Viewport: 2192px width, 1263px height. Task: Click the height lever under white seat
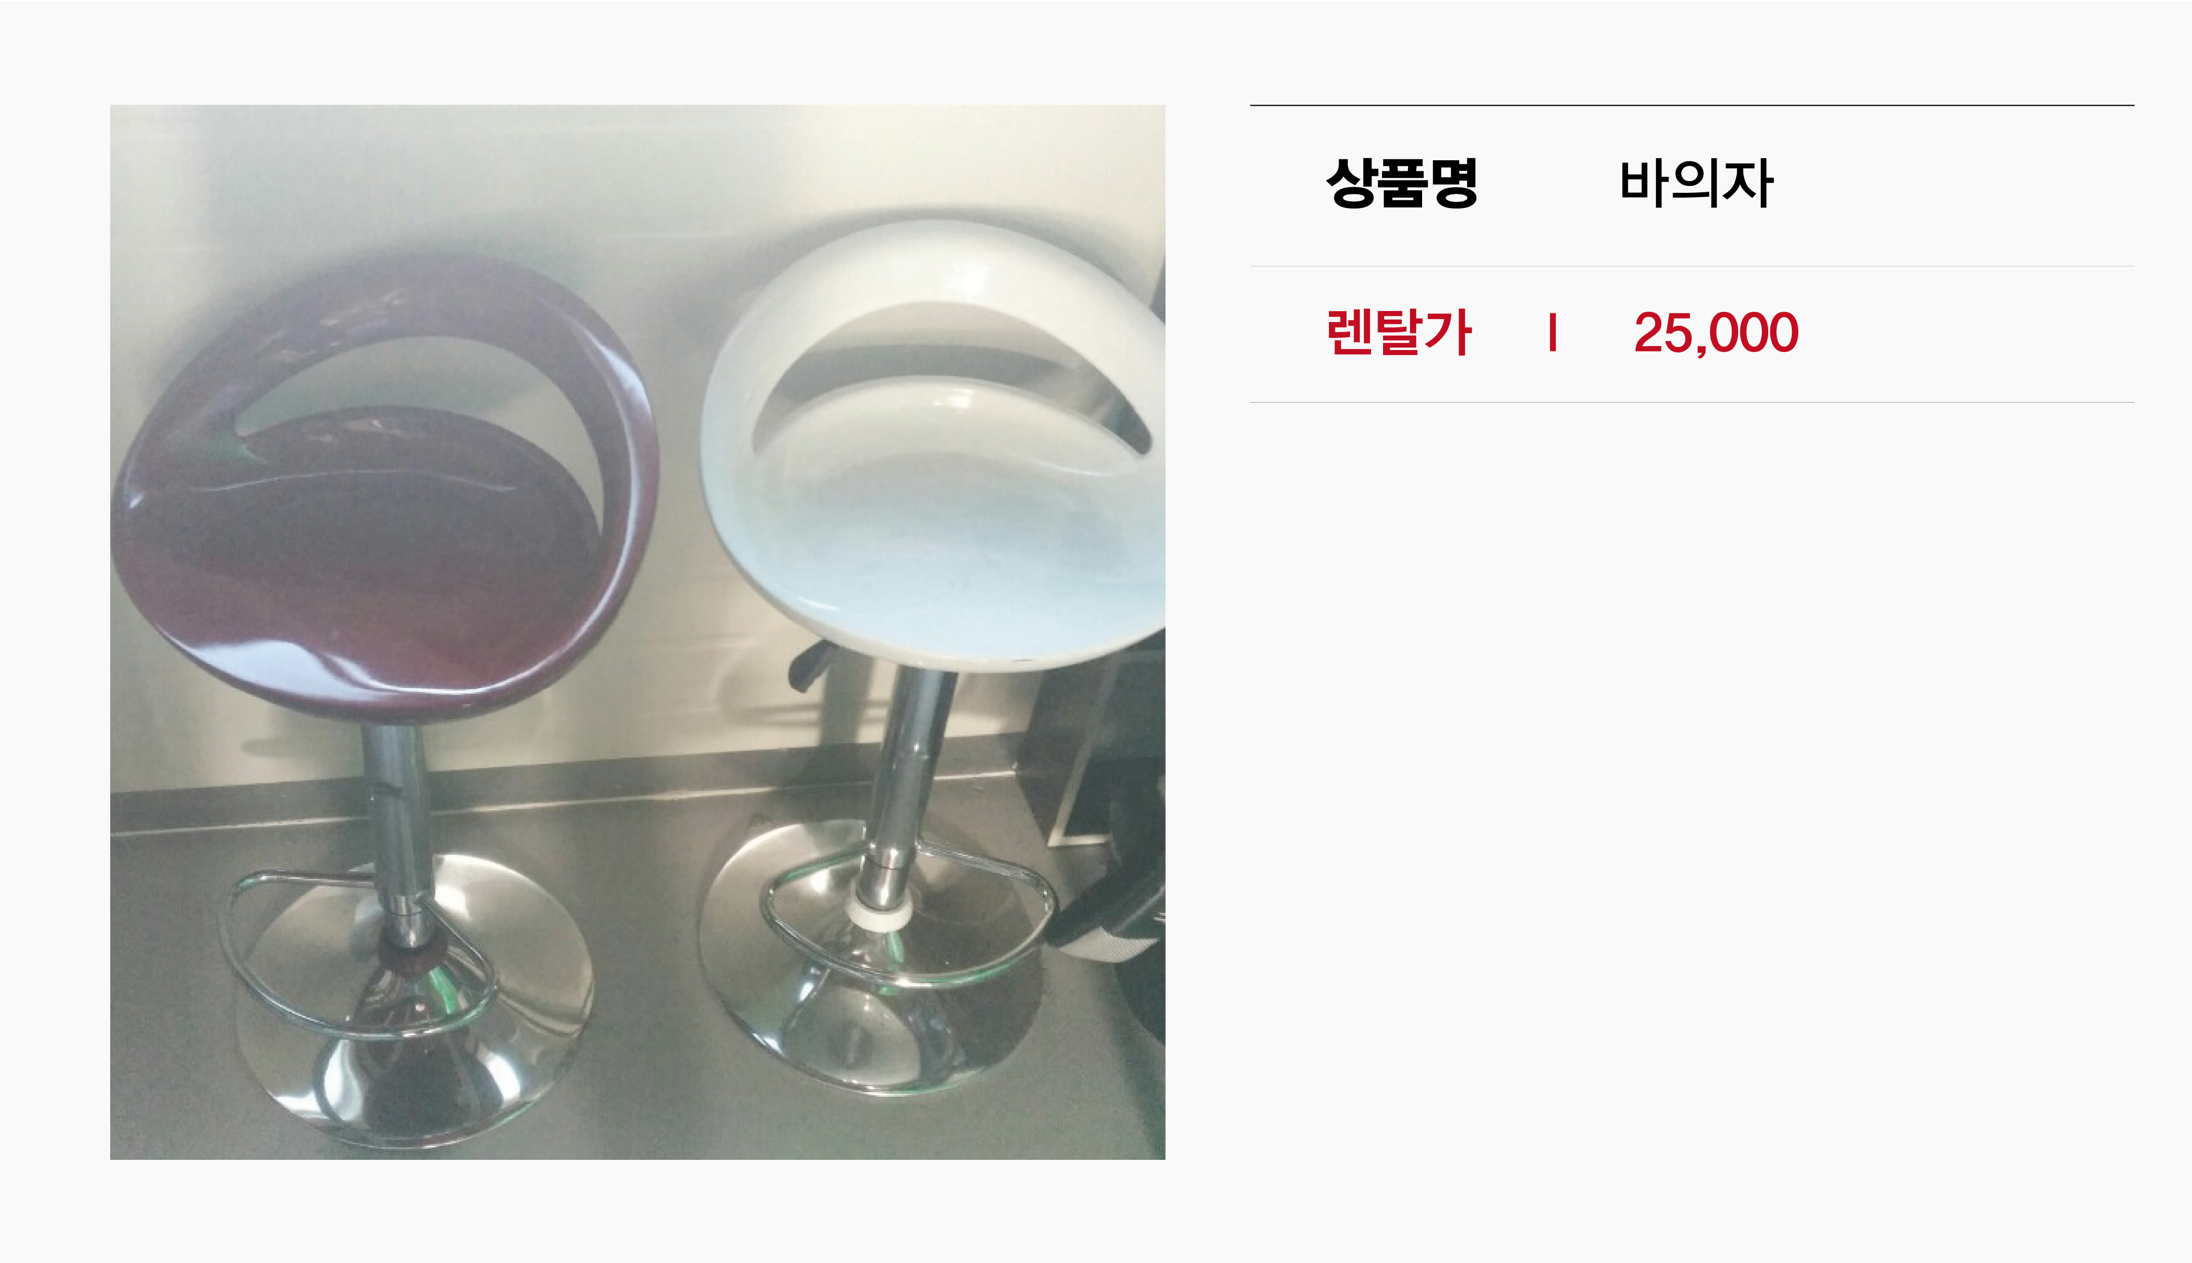tap(810, 666)
